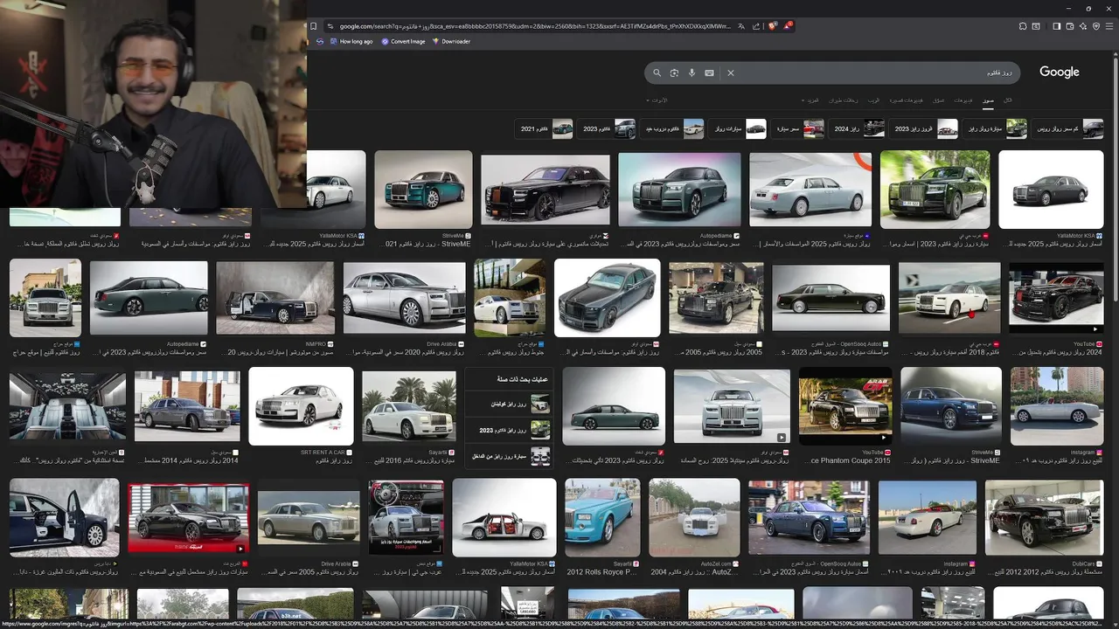Open the YouTube 2024 modified Phantom thumbnail
Image resolution: width=1119 pixels, height=629 pixels.
coord(1055,297)
